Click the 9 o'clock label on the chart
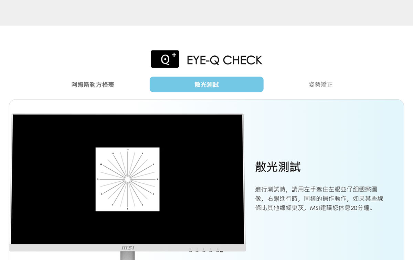Viewport: 413px width, 260px height. pyautogui.click(x=98, y=179)
